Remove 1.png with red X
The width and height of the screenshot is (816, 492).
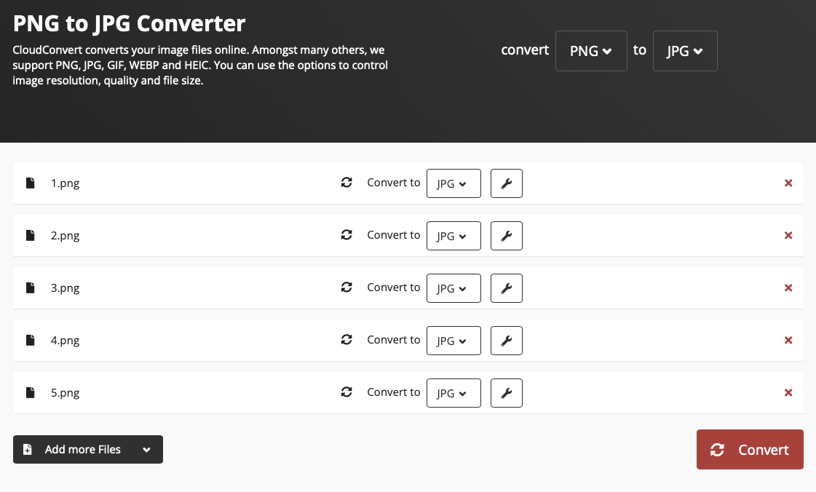click(788, 183)
